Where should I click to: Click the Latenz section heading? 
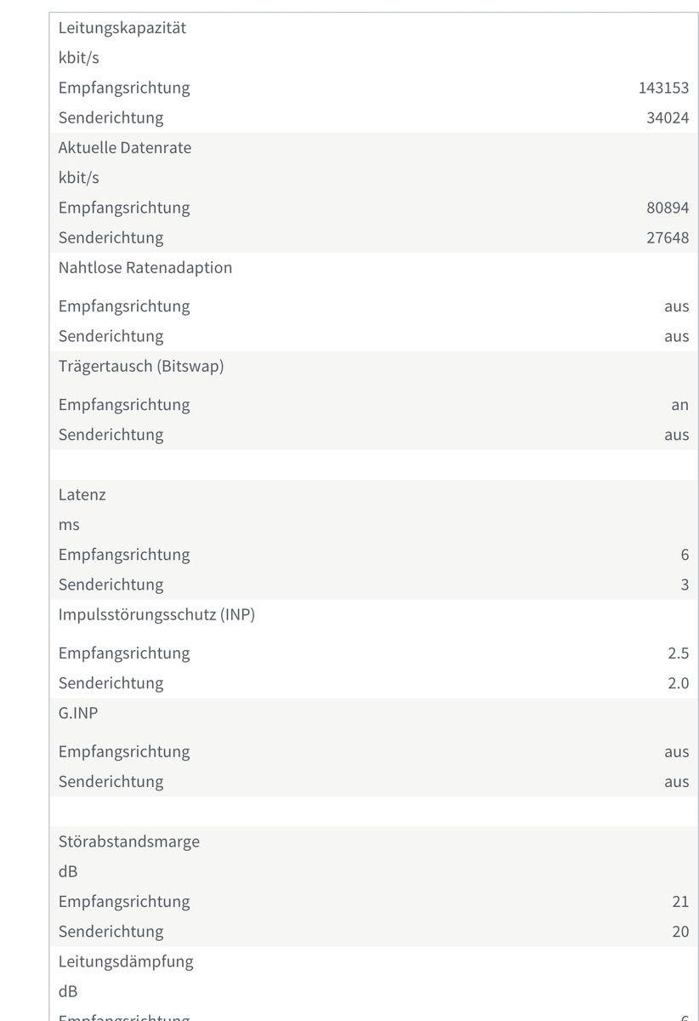click(x=82, y=494)
